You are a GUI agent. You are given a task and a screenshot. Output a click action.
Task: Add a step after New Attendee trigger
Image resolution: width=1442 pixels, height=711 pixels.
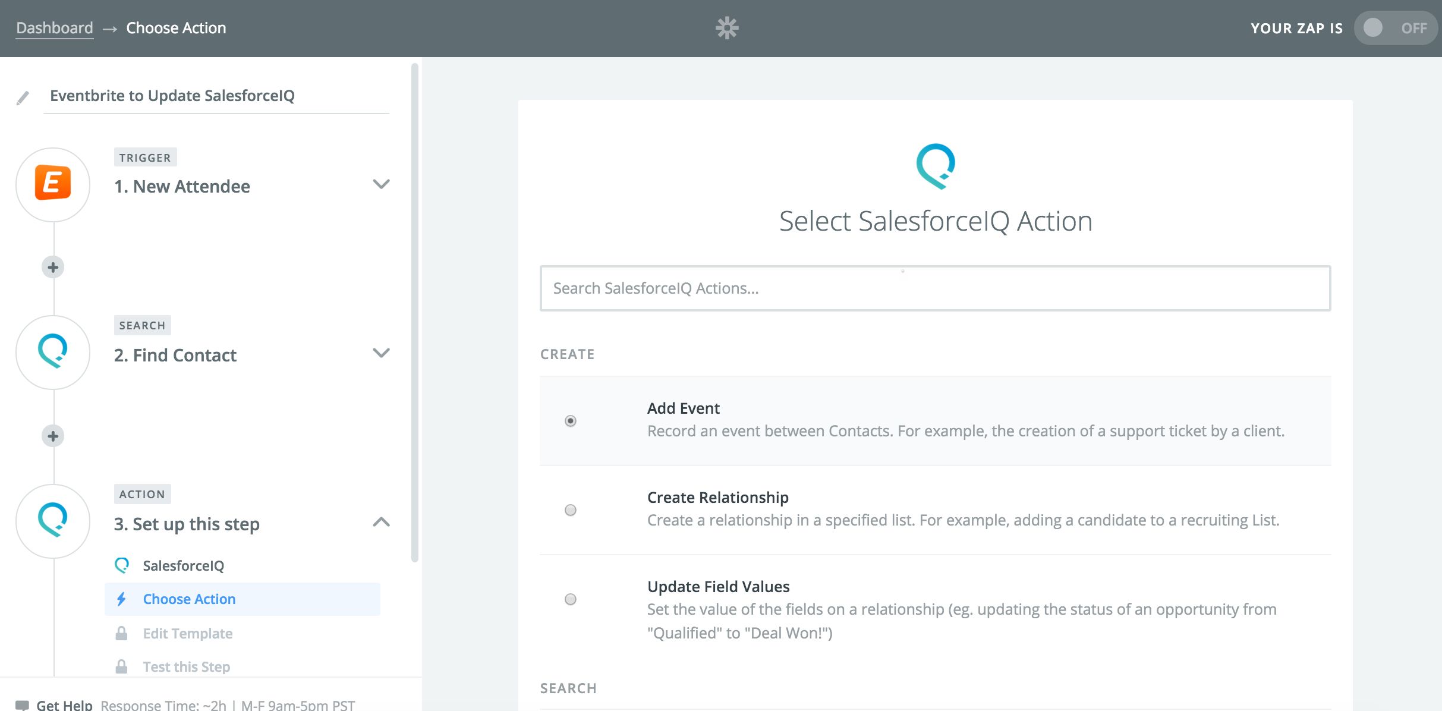click(53, 267)
